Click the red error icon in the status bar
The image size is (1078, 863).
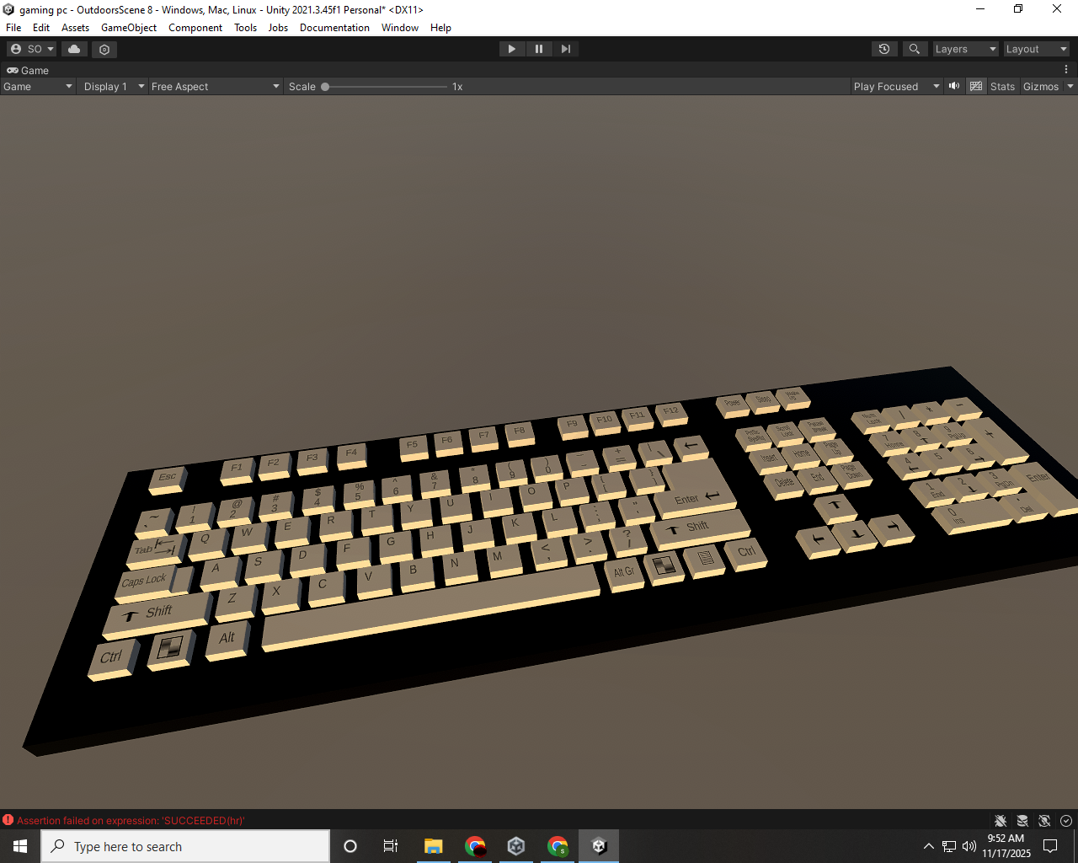[x=8, y=820]
